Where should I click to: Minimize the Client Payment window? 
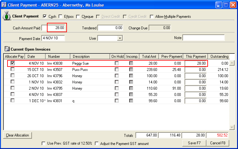(219, 5)
